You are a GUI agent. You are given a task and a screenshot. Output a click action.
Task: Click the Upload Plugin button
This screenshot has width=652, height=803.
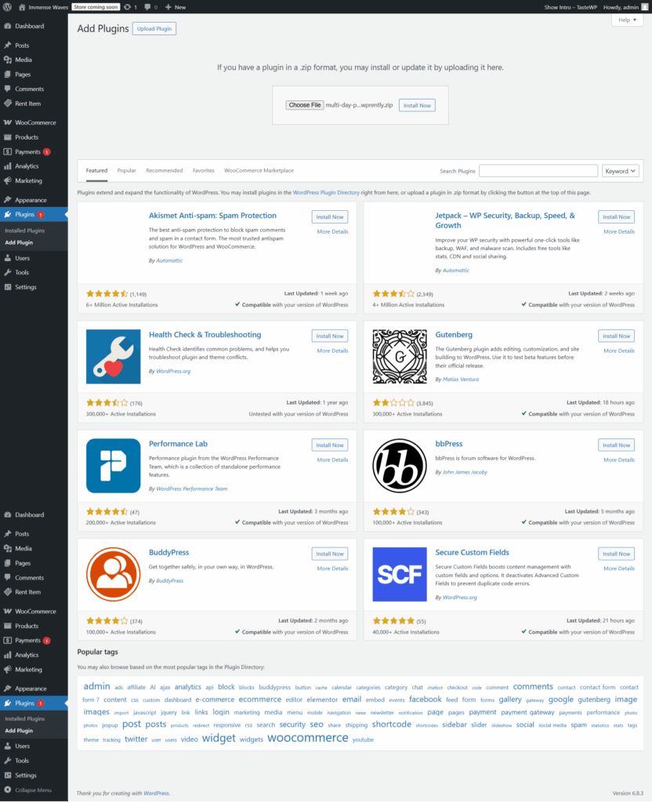point(154,28)
